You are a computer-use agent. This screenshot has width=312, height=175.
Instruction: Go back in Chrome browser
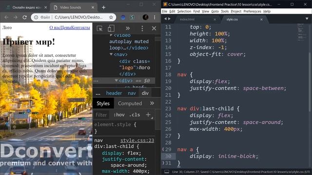pos(6,17)
